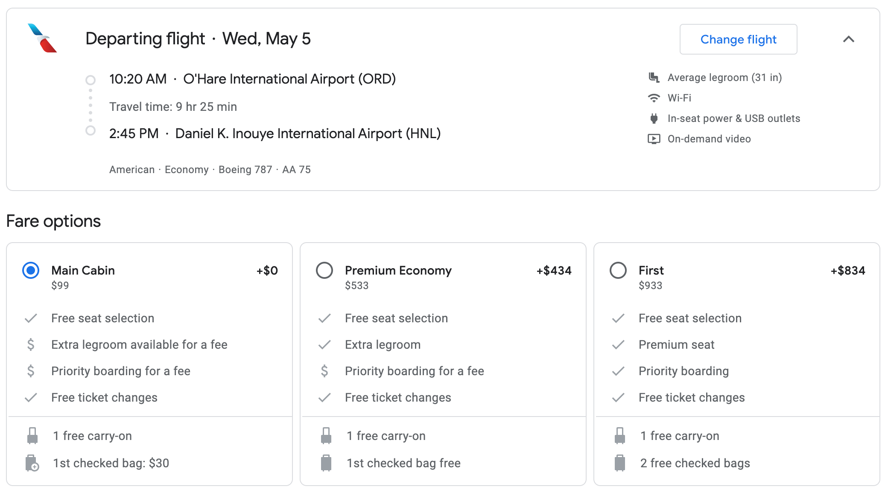This screenshot has width=888, height=492.
Task: Click Premium Economy priority boarding dollar icon
Action: (324, 371)
